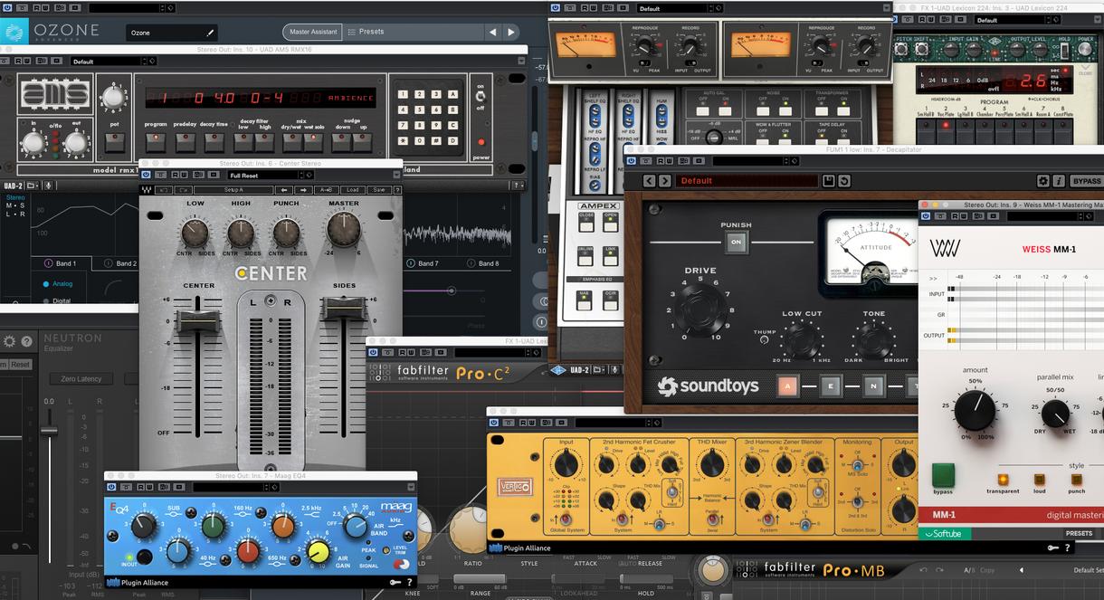
Task: Click the Maag EQ4 help question mark
Action: point(410,583)
